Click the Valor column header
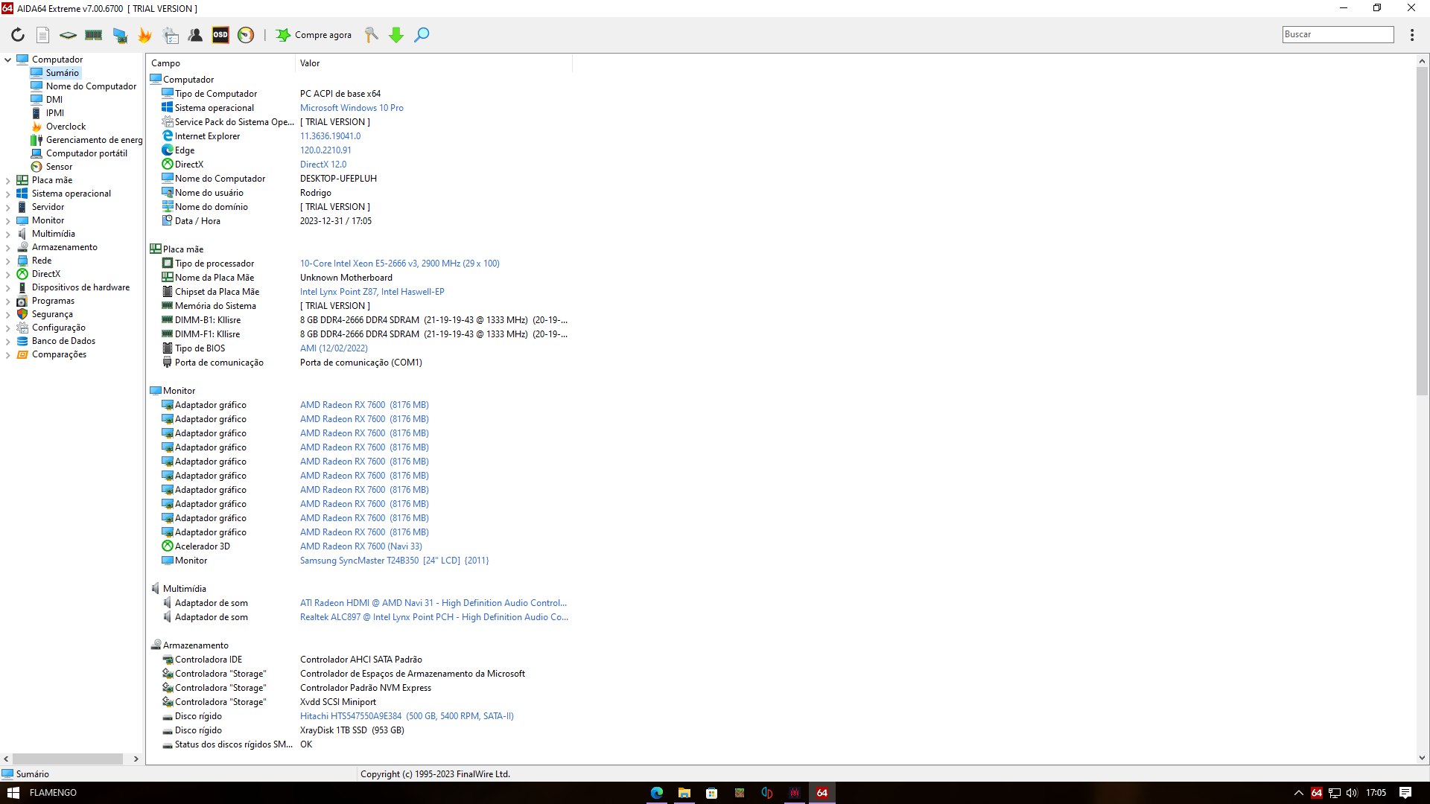Screen dimensions: 1430x804 (x=433, y=63)
